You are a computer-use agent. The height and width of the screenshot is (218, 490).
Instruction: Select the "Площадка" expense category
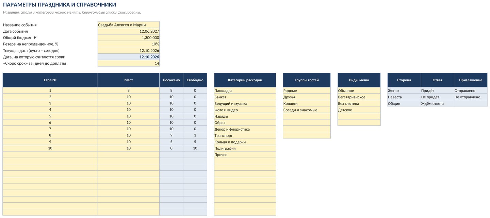pos(245,91)
